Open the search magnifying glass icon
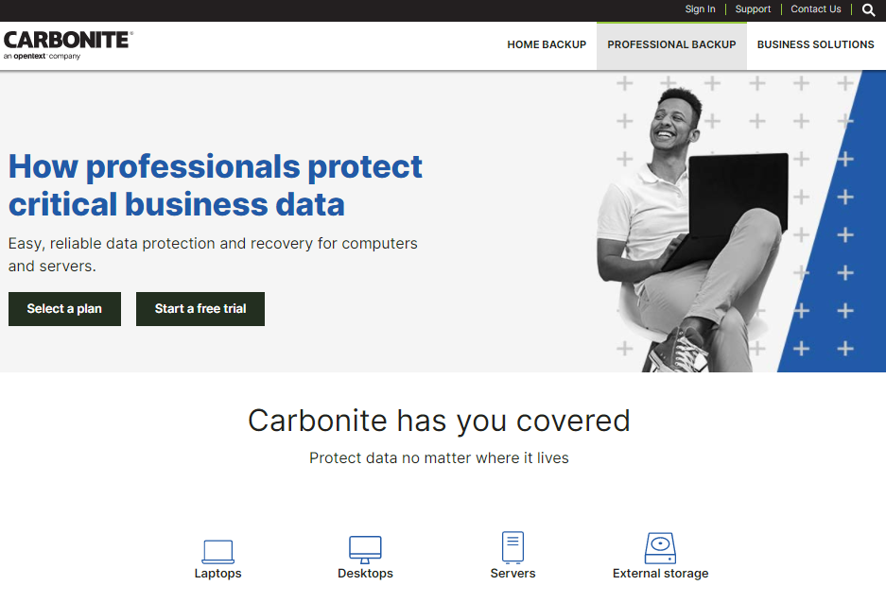This screenshot has width=886, height=603. coord(868,9)
